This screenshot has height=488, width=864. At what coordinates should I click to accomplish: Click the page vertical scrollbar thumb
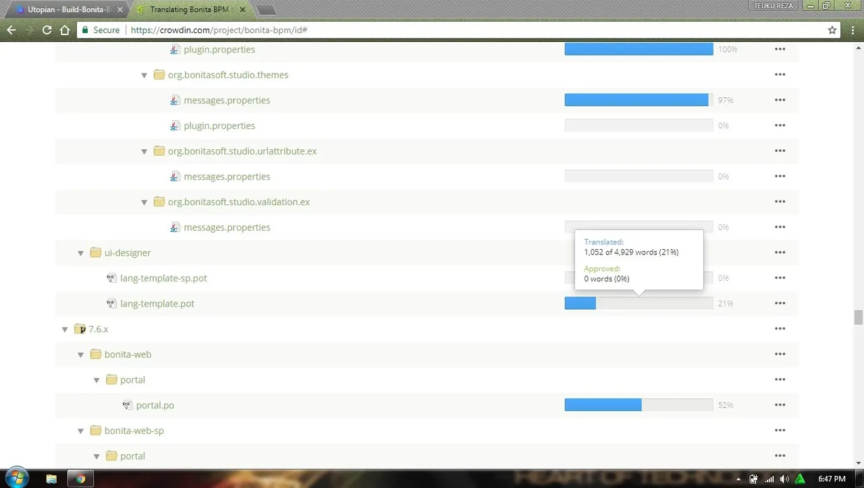point(858,317)
